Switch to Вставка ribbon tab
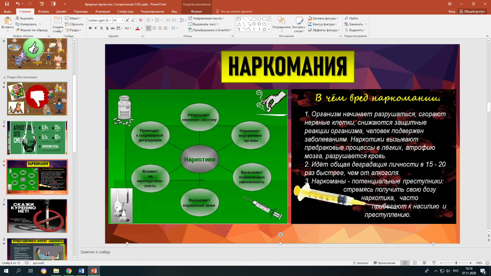 [43, 11]
